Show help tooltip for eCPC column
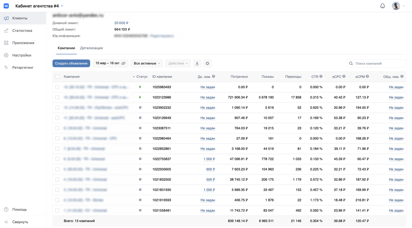The height and width of the screenshot is (228, 412). tap(344, 77)
